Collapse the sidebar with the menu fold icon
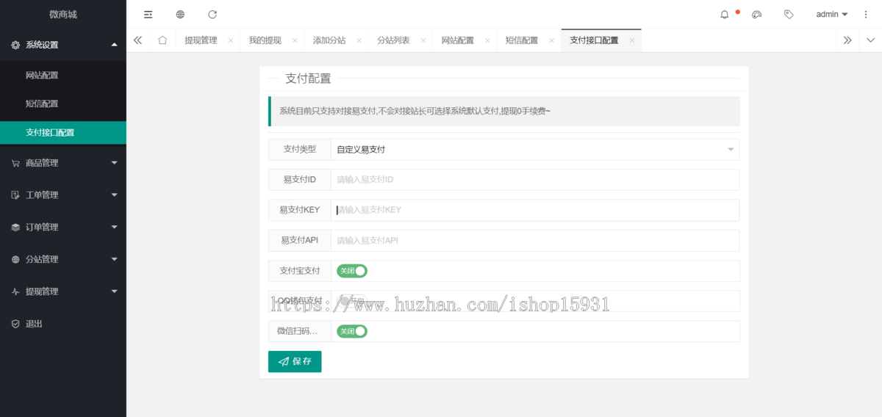Viewport: 882px width, 417px height. tap(148, 14)
